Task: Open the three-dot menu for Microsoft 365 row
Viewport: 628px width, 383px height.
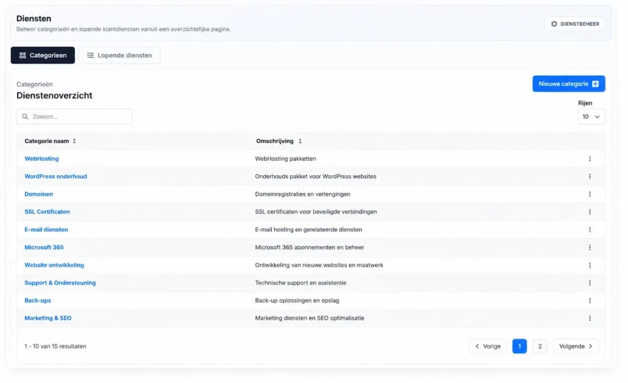Action: [x=589, y=248]
